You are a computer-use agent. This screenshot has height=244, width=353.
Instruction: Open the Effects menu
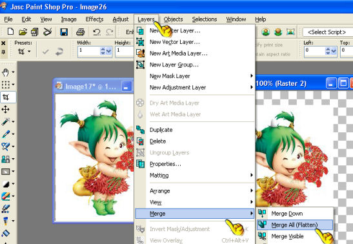pos(94,19)
